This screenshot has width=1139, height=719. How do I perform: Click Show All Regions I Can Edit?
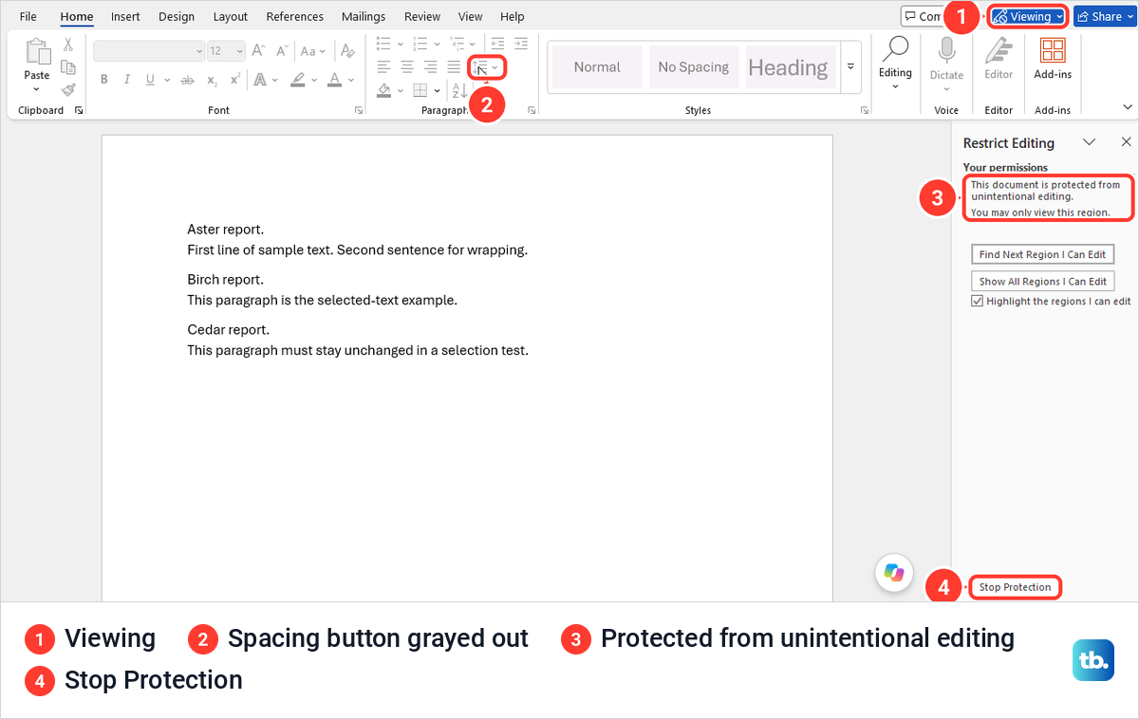[x=1042, y=281]
